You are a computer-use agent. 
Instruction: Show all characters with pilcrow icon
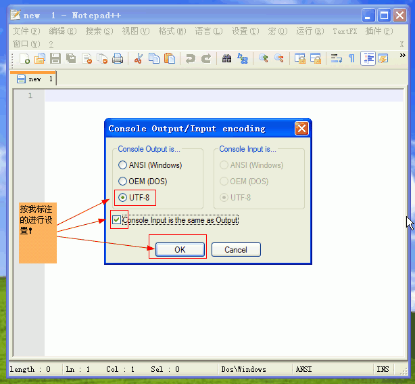click(351, 58)
